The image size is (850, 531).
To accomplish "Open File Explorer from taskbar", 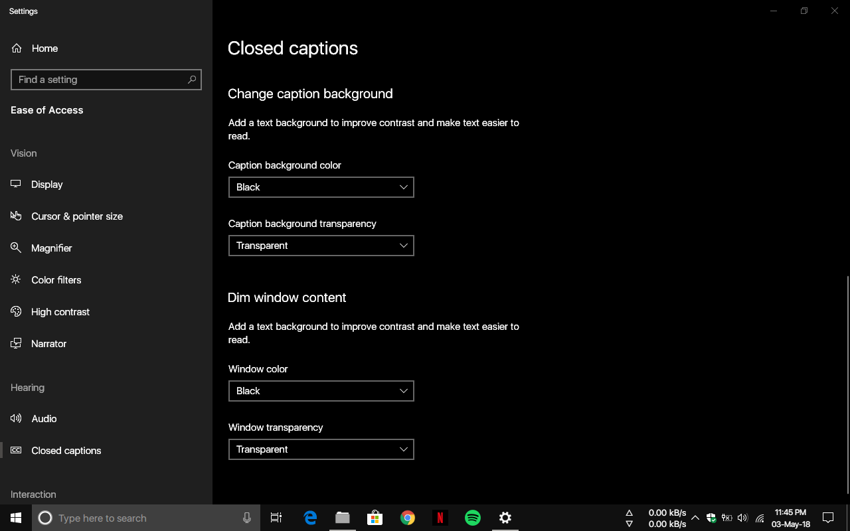I will point(343,518).
